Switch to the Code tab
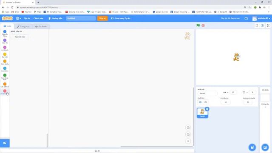272x153 pixels. pos(7,26)
